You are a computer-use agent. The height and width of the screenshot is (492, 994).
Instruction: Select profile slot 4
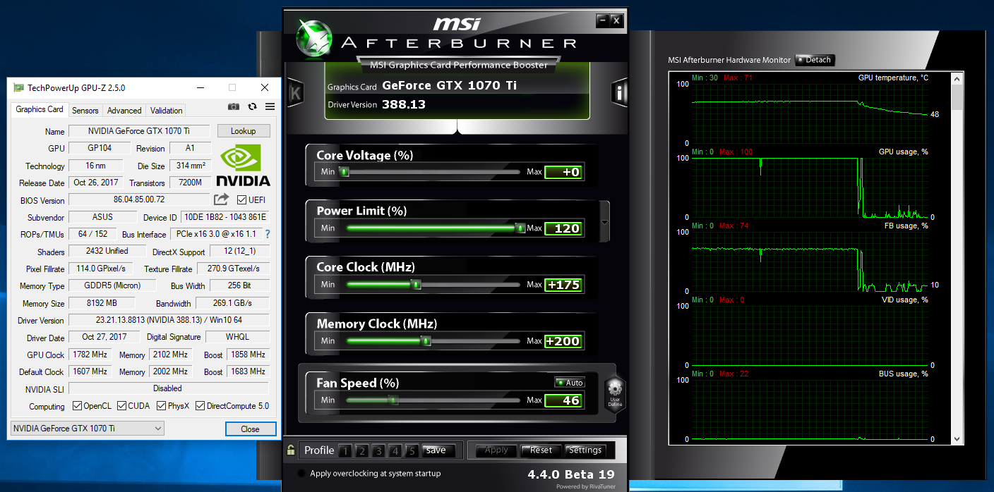tap(395, 451)
